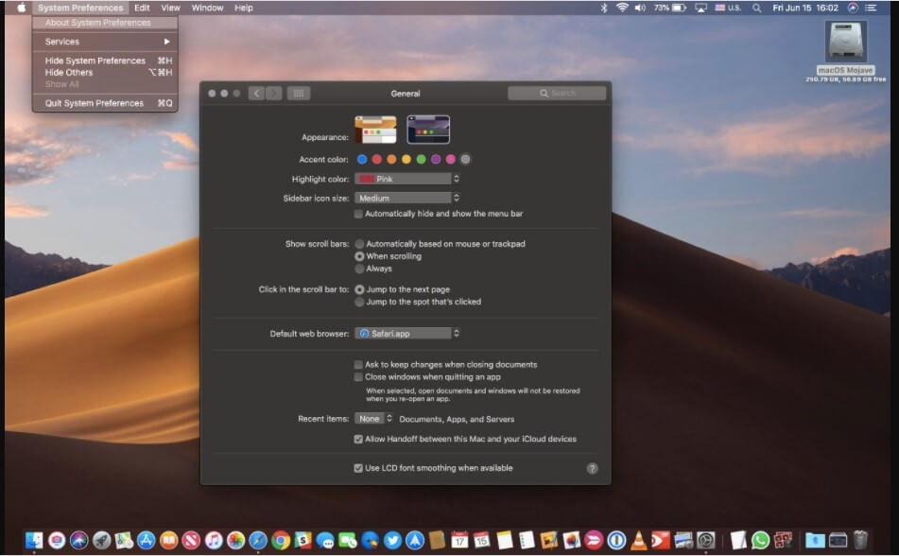
Task: Select Quit System Preferences from menu
Action: point(95,103)
